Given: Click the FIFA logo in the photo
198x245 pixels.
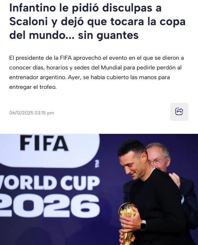Looking at the screenshot, I should pyautogui.click(x=44, y=143).
